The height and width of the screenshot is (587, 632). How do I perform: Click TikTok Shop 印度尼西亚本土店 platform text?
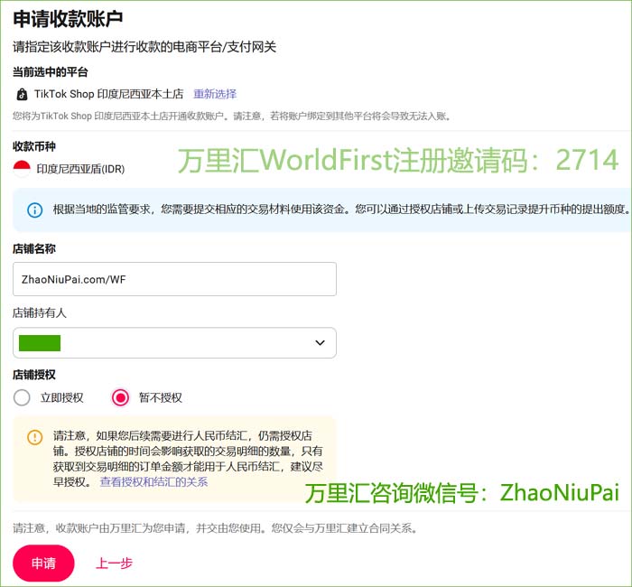click(108, 94)
